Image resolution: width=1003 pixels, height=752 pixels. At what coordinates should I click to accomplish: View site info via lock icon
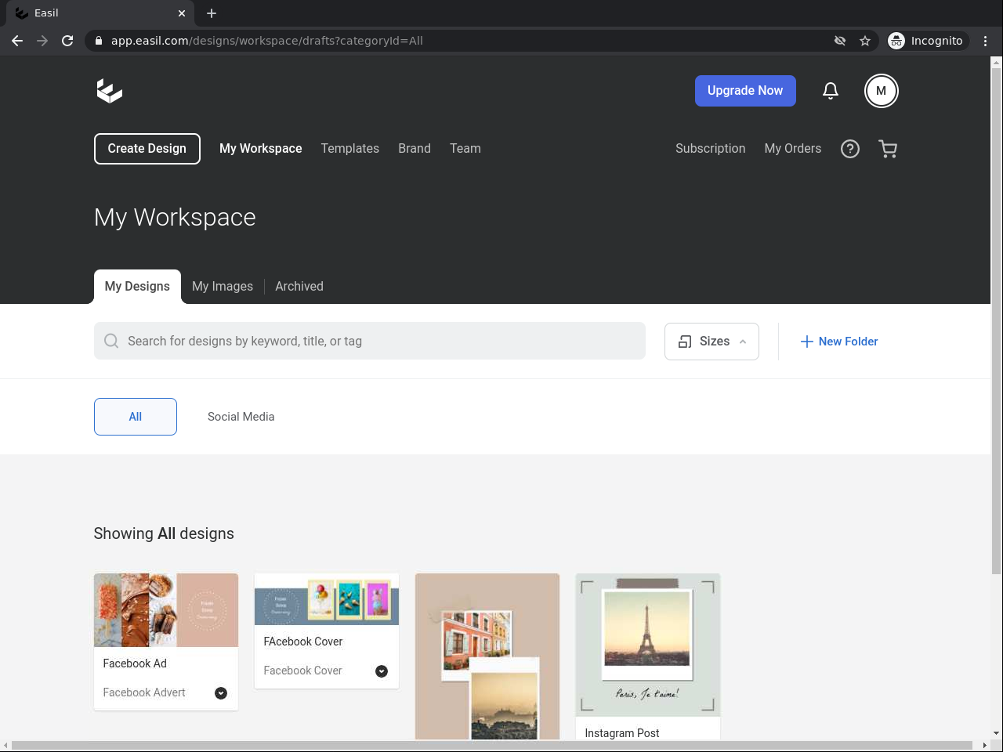(x=99, y=41)
